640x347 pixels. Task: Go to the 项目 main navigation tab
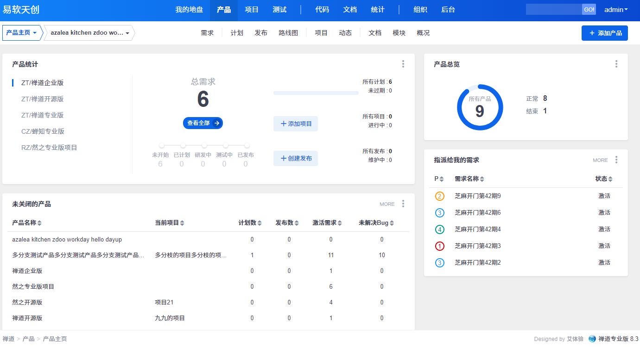pyautogui.click(x=252, y=10)
